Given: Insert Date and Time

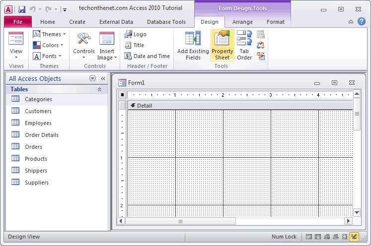Looking at the screenshot, I should point(147,56).
